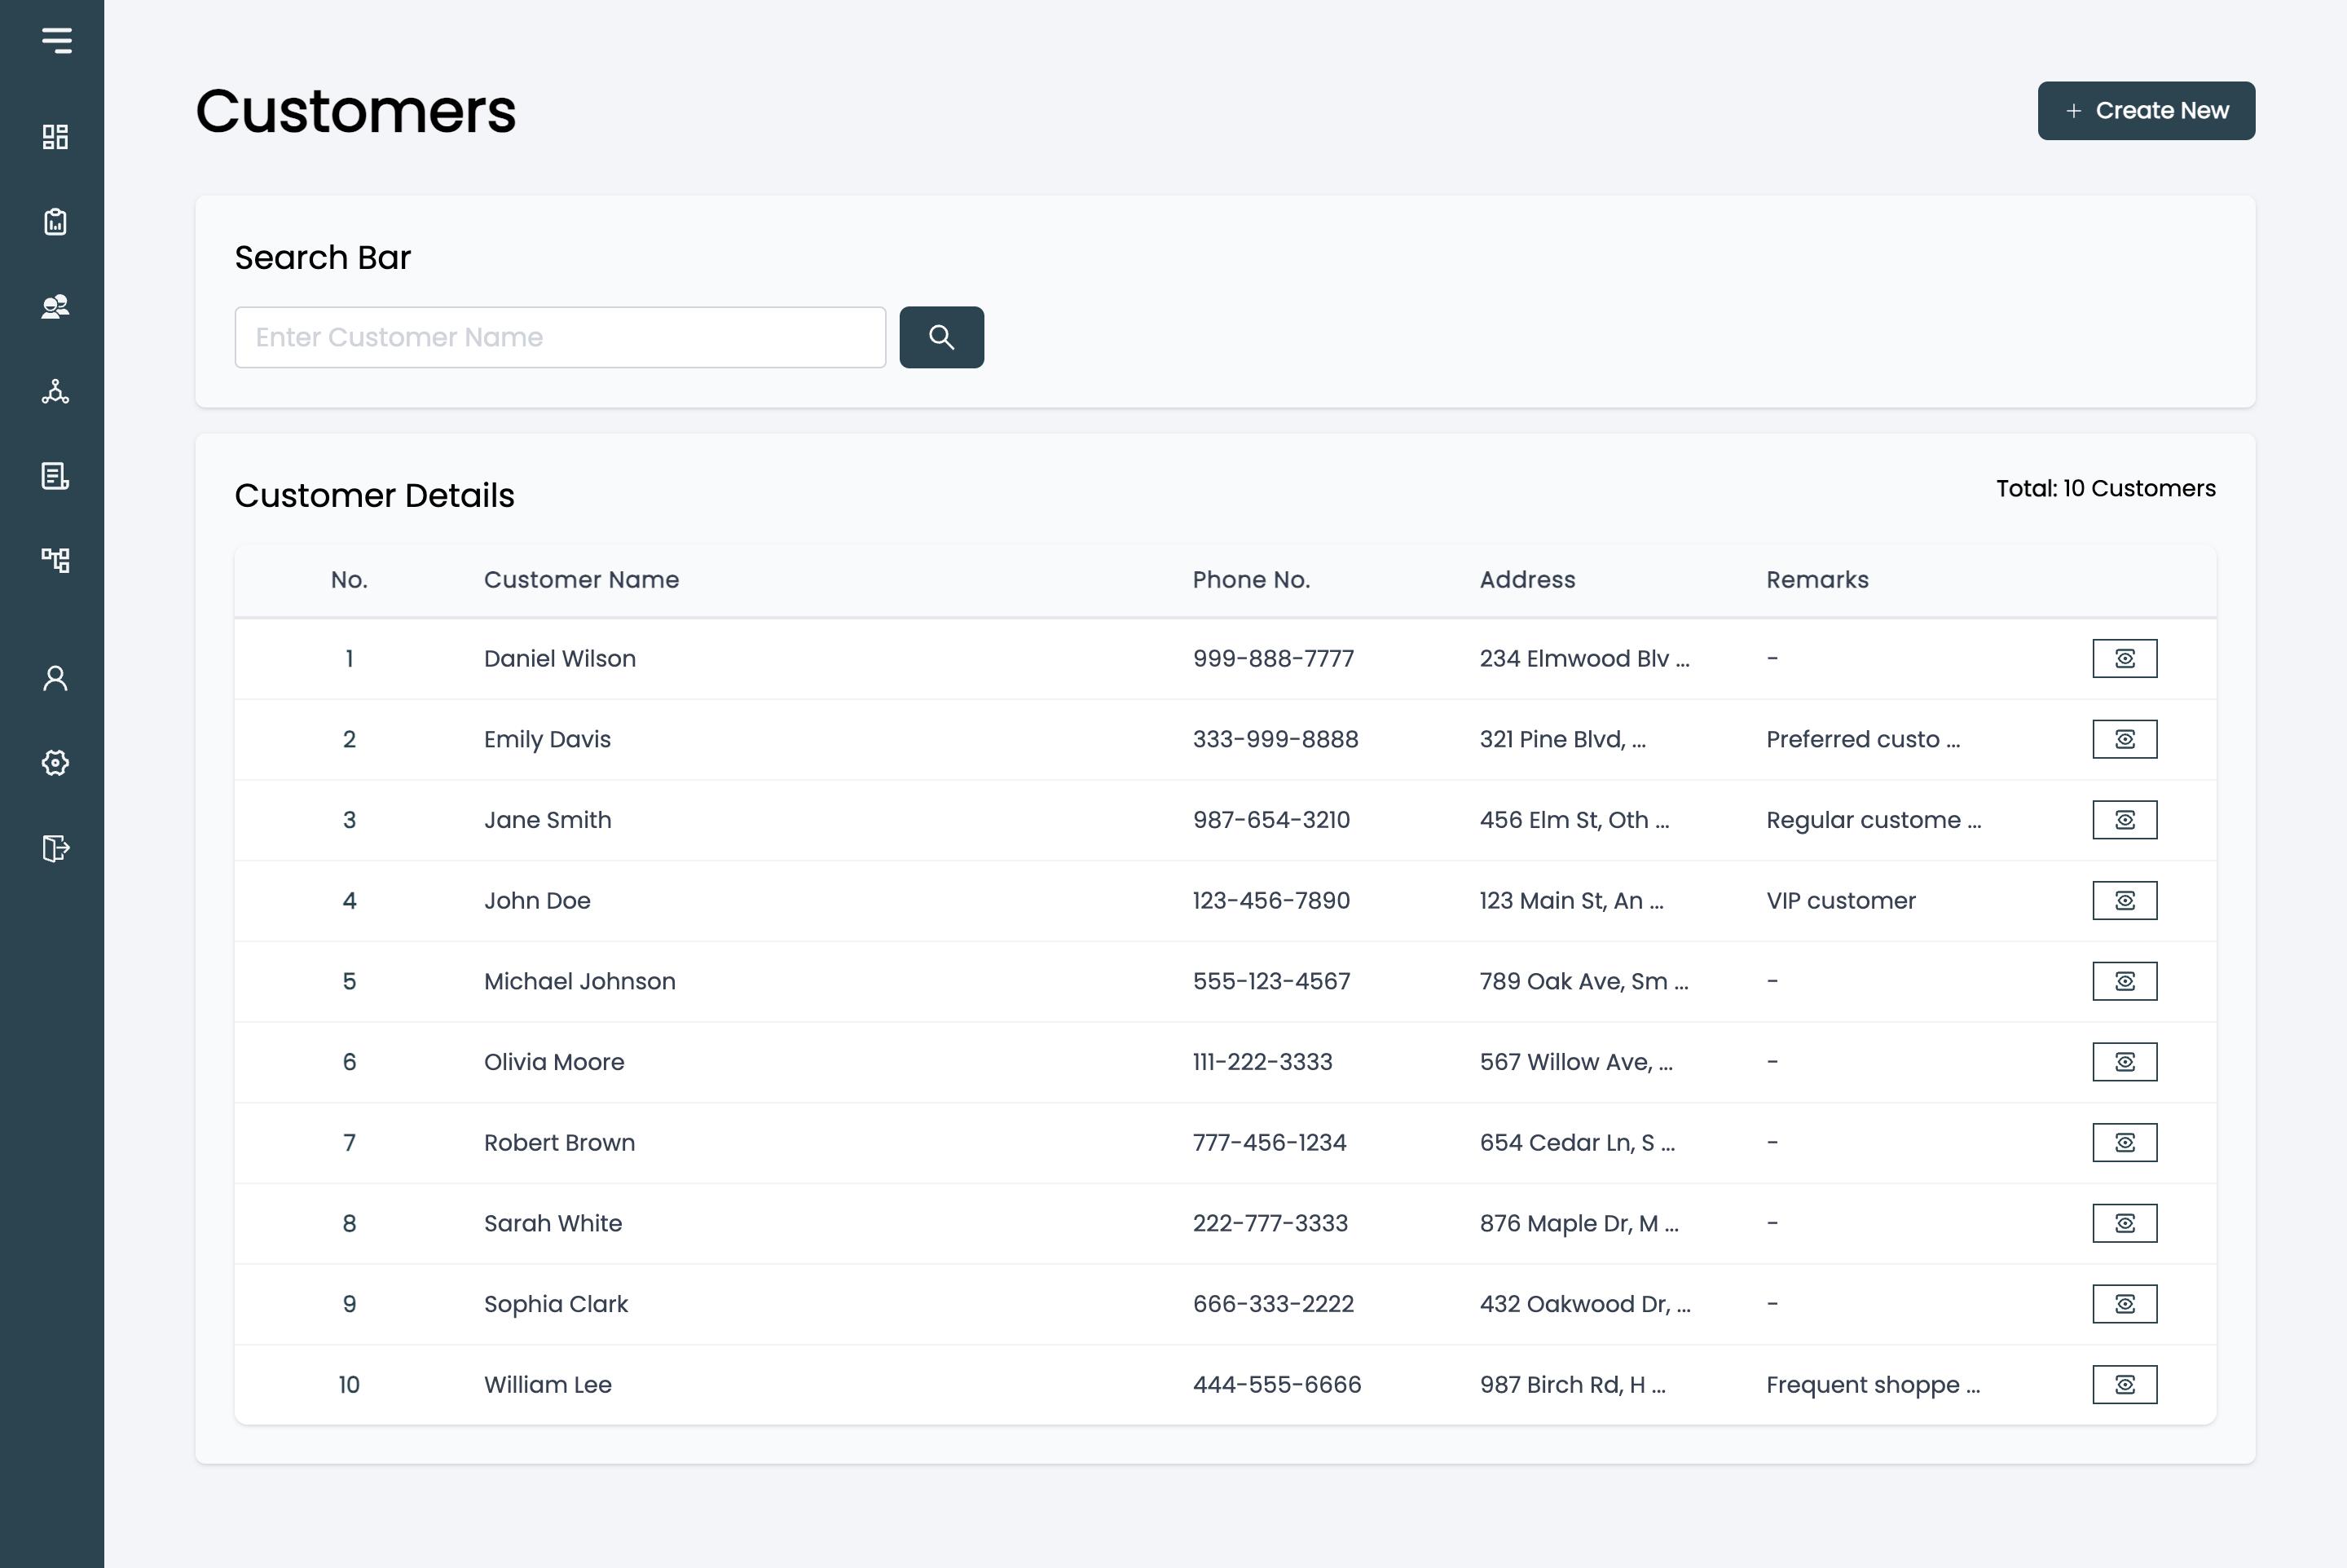Click the No. column header
Viewport: 2347px width, 1568px height.
(349, 580)
